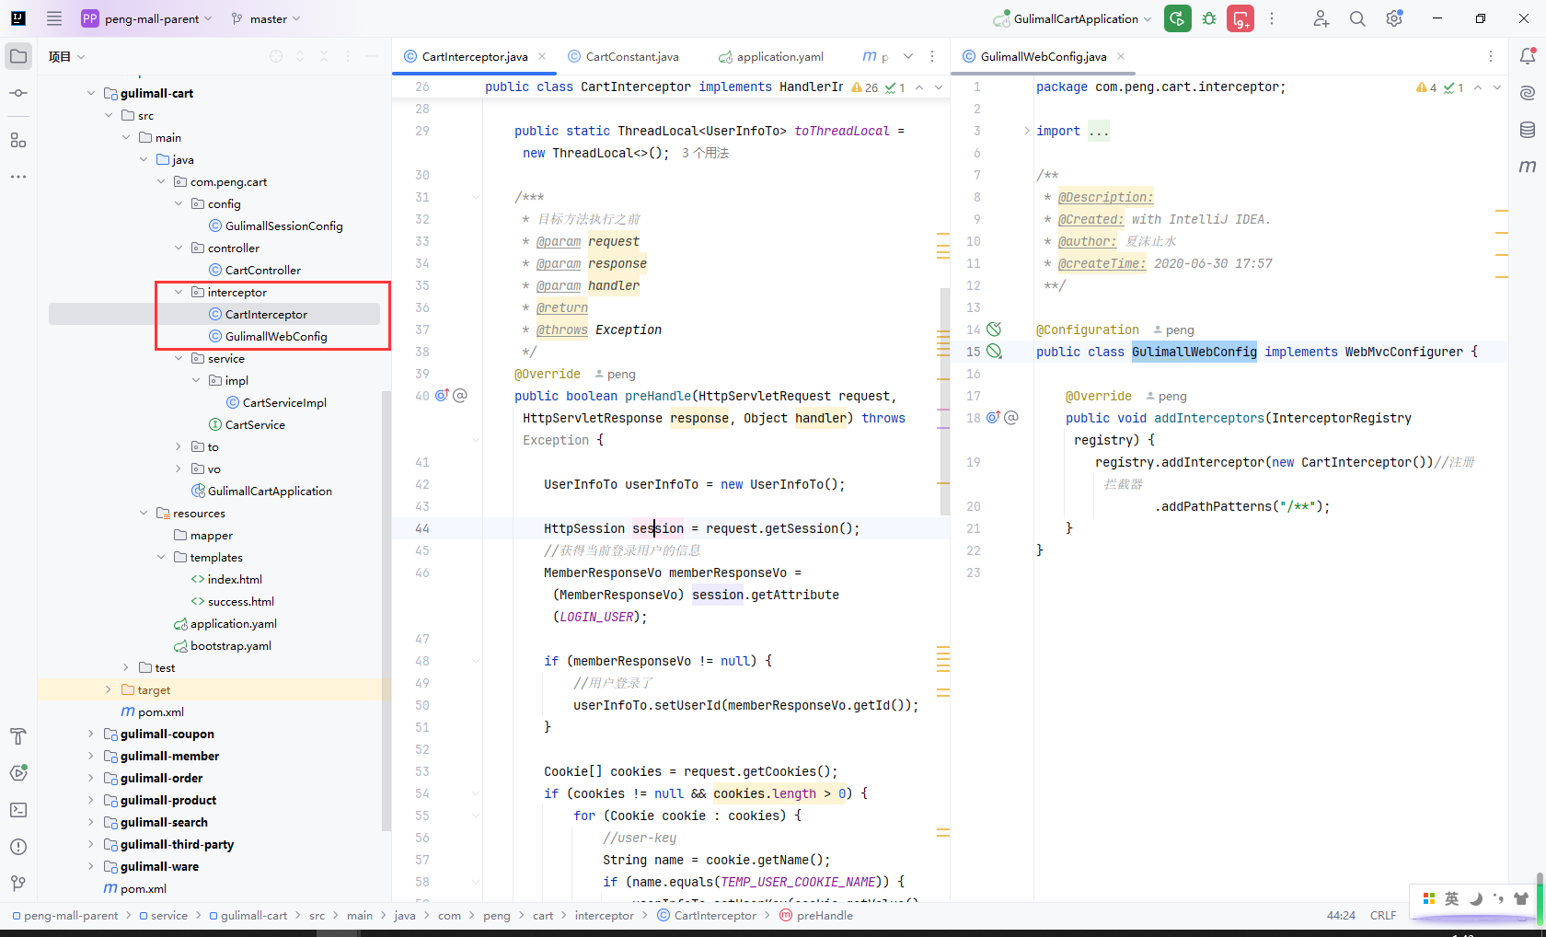Open the Git tool window

[x=18, y=884]
